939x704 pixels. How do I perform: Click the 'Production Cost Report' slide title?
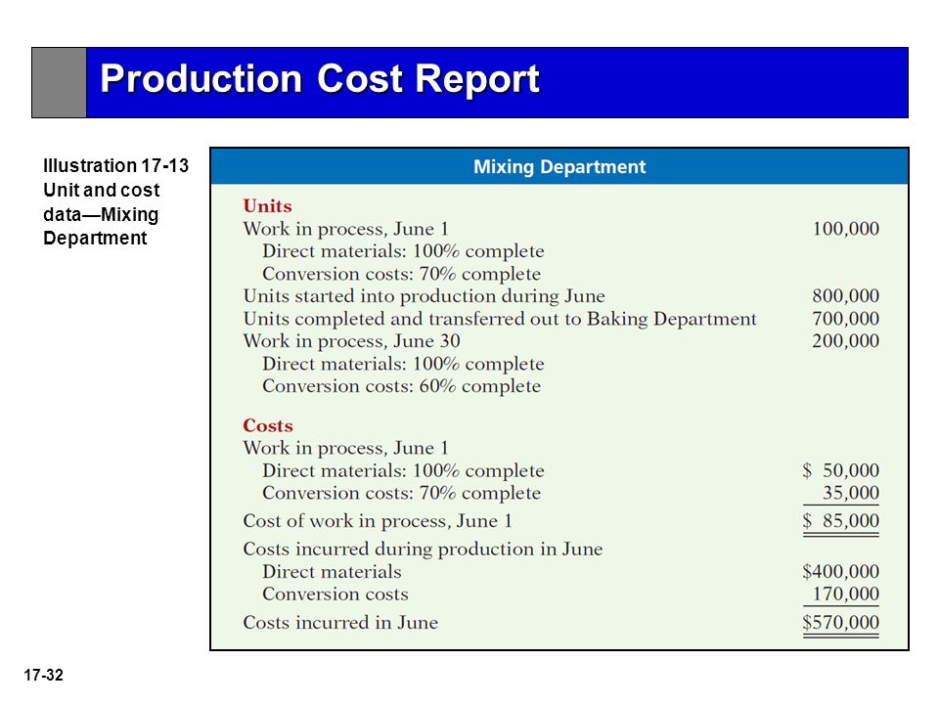click(x=320, y=79)
